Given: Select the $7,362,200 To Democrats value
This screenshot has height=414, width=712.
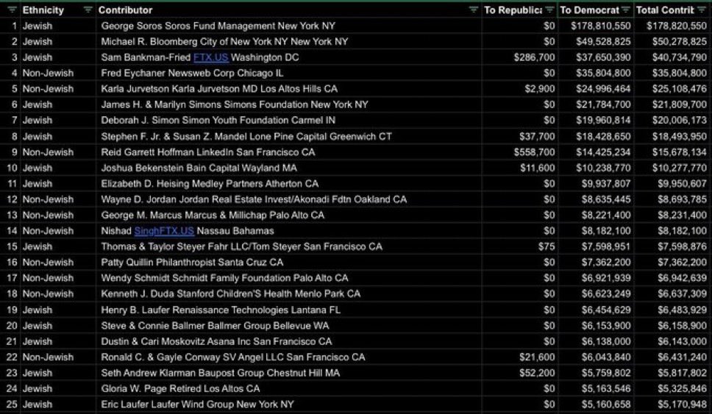Looking at the screenshot, I should pyautogui.click(x=606, y=263).
